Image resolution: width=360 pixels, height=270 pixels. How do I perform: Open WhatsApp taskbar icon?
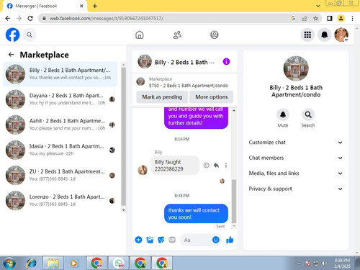click(119, 264)
